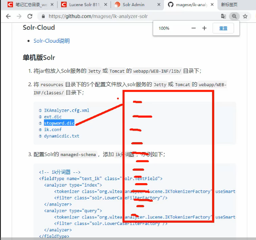Click the Solr-Cloud heading
The width and height of the screenshot is (256, 240).
click(x=39, y=28)
